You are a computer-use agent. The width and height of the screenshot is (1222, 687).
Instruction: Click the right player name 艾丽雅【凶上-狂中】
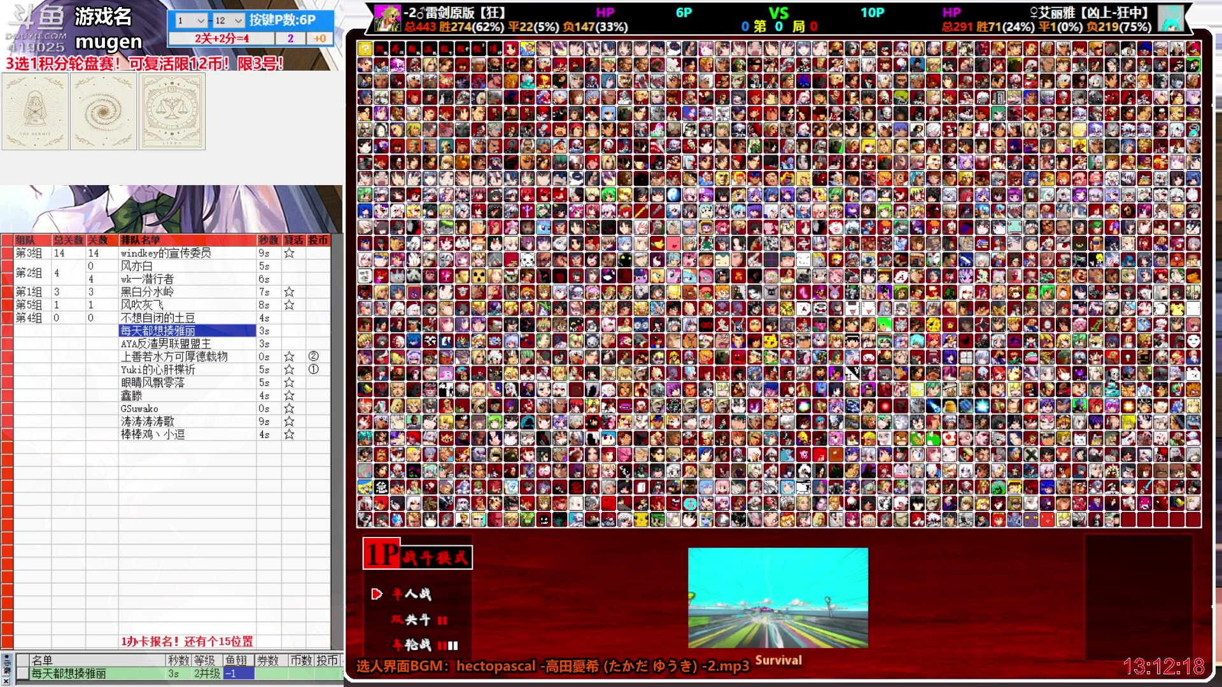click(x=1088, y=12)
